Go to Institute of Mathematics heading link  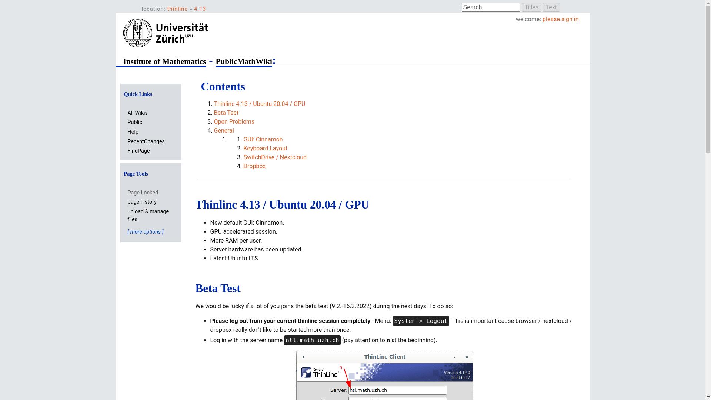point(164,61)
